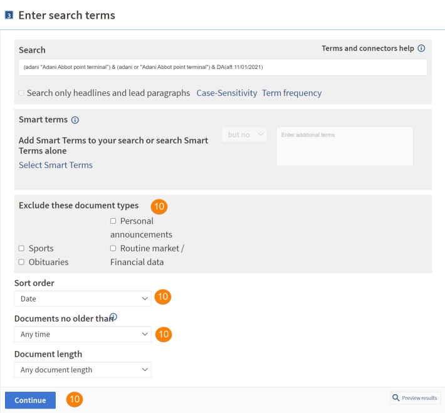Open the Term frequency link
The width and height of the screenshot is (445, 413).
click(x=291, y=93)
